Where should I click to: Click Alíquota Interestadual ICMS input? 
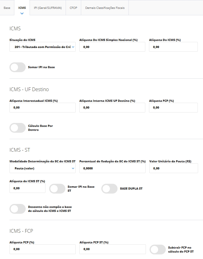click(x=42, y=108)
